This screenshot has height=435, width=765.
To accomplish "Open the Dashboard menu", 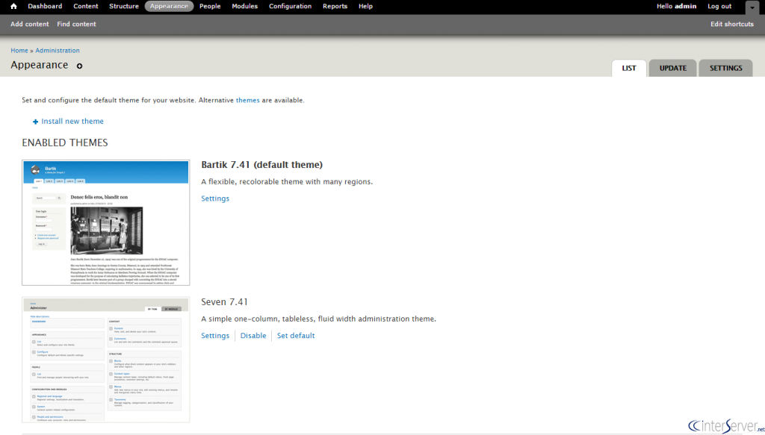I will click(x=45, y=6).
